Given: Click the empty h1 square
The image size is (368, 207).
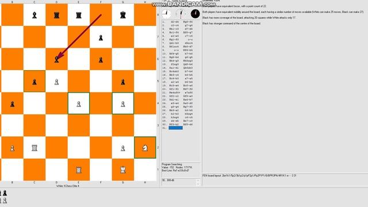Looking at the screenshot, I should point(145,170).
